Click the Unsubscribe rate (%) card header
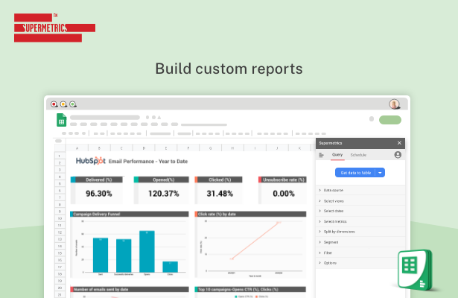 [282, 180]
